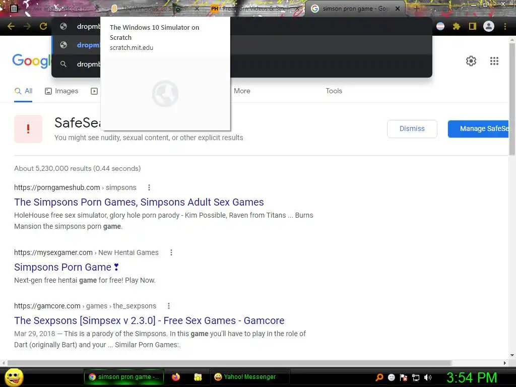The height and width of the screenshot is (387, 516).
Task: Click the vertical scrollbar up arrow
Action: pyautogui.click(x=512, y=40)
